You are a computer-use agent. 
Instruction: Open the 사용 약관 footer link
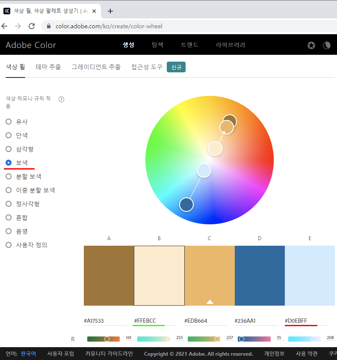tap(307, 354)
